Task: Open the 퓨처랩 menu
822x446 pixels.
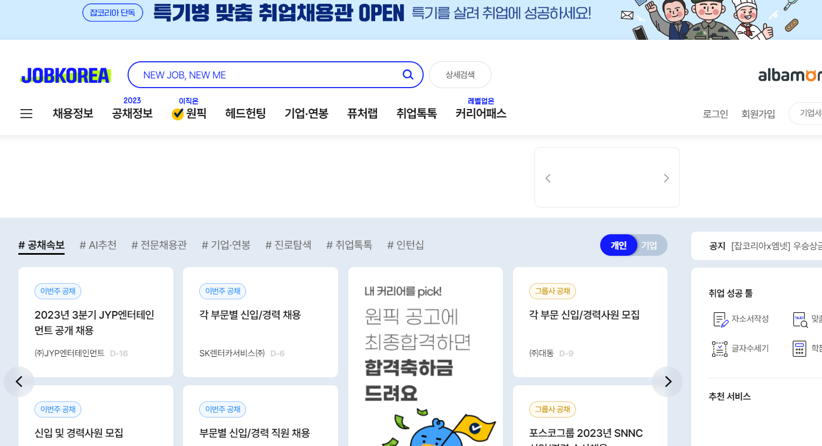Action: 362,113
